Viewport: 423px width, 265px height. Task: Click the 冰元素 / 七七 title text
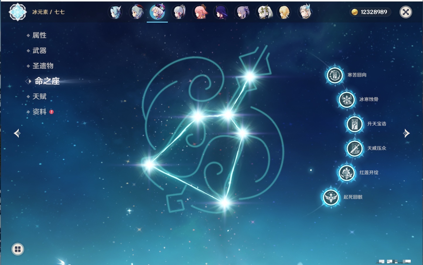click(48, 12)
